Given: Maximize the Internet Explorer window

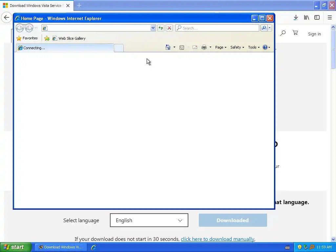Looking at the screenshot, I should point(262,18).
